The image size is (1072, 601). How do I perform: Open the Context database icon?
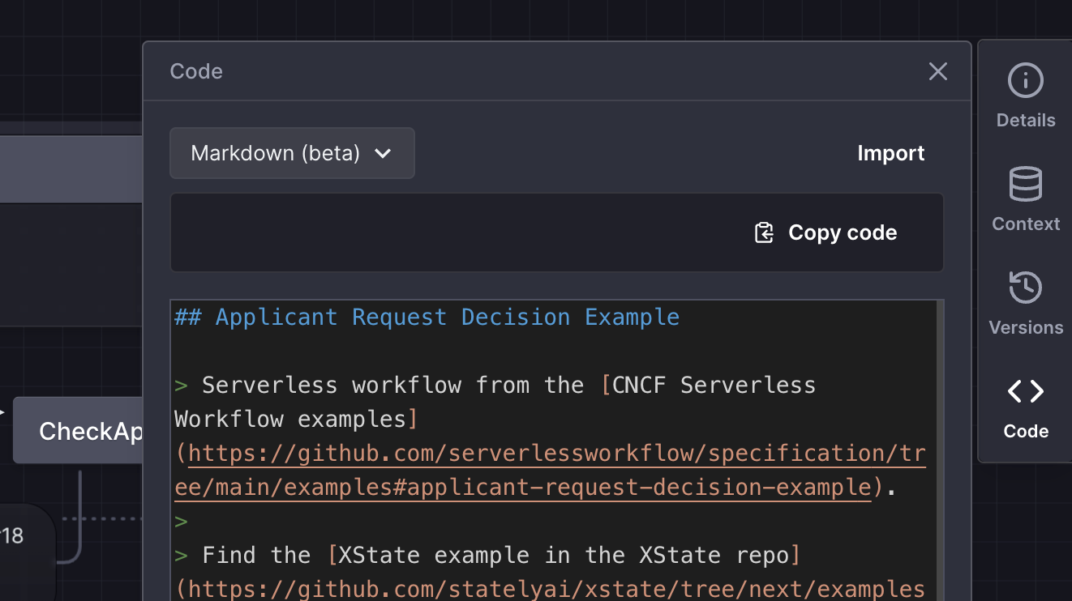click(1025, 185)
